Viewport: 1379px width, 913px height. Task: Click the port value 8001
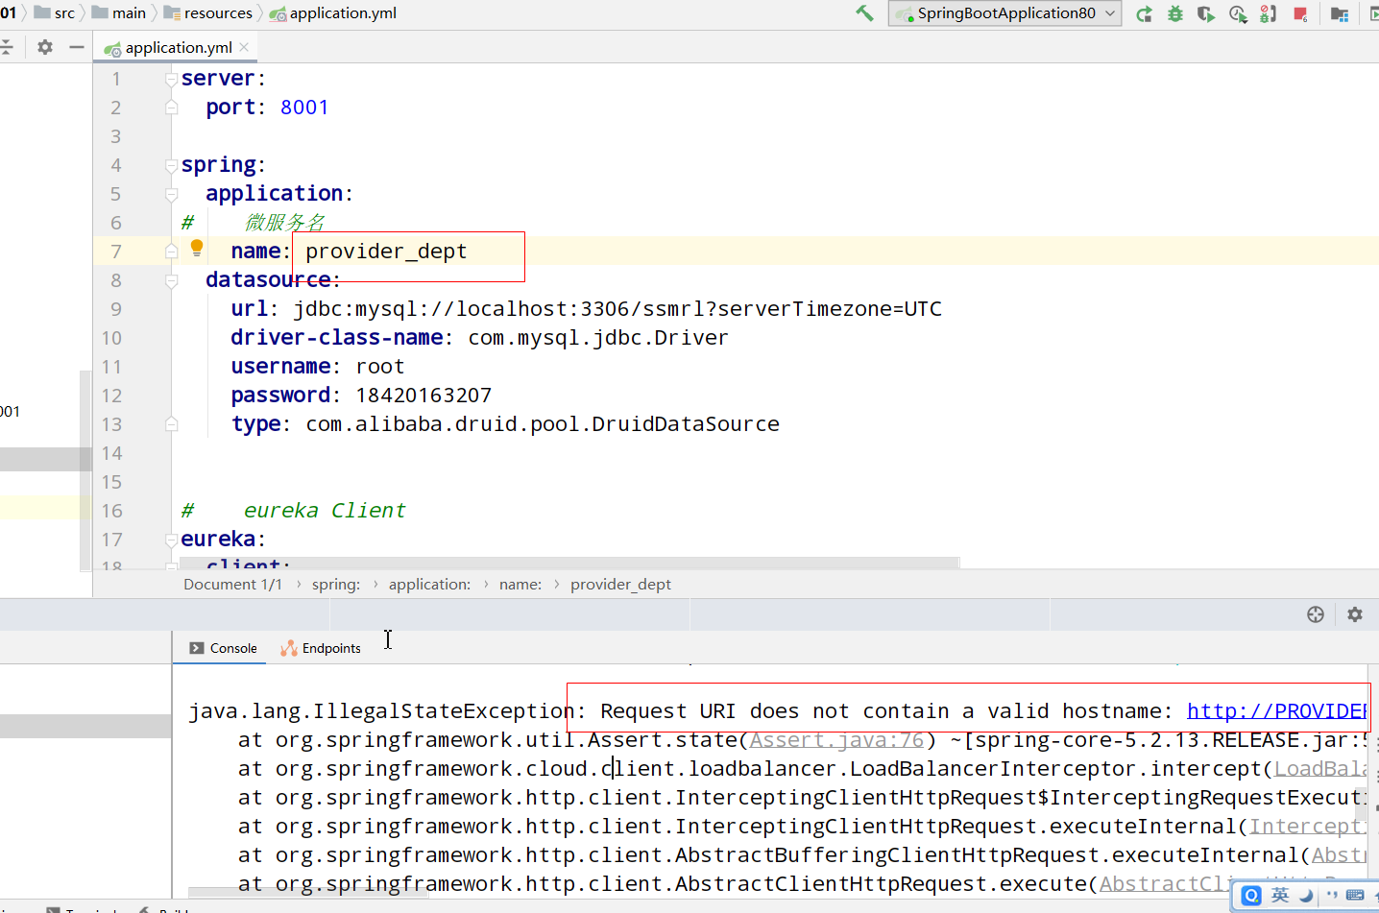(304, 108)
